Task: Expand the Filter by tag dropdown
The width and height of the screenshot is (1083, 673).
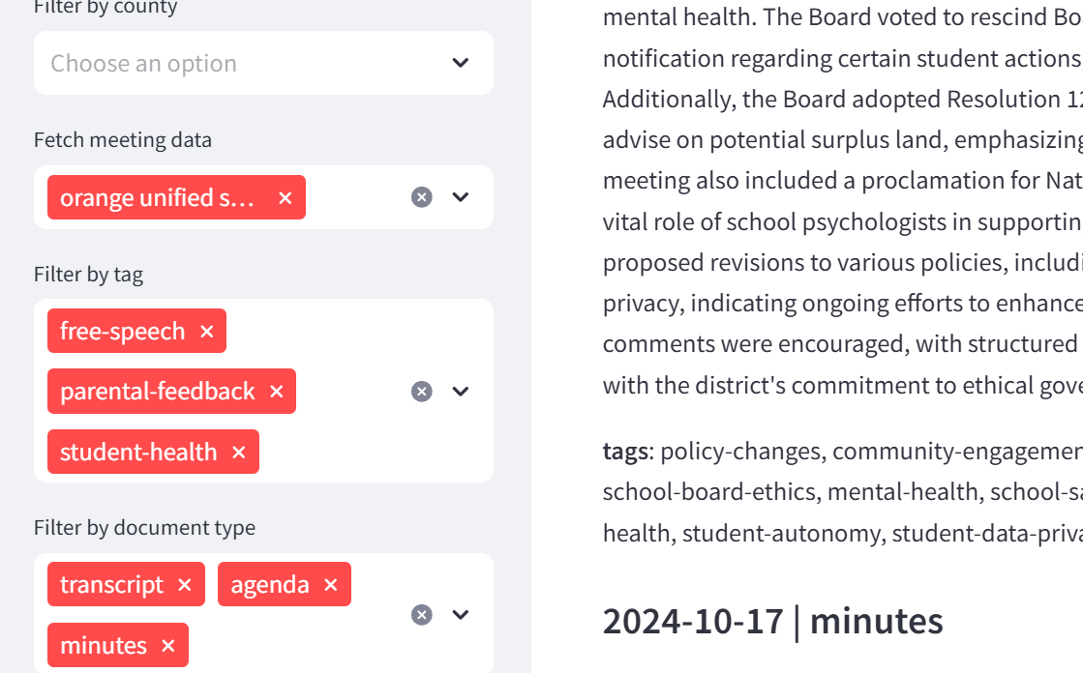Action: pos(461,392)
